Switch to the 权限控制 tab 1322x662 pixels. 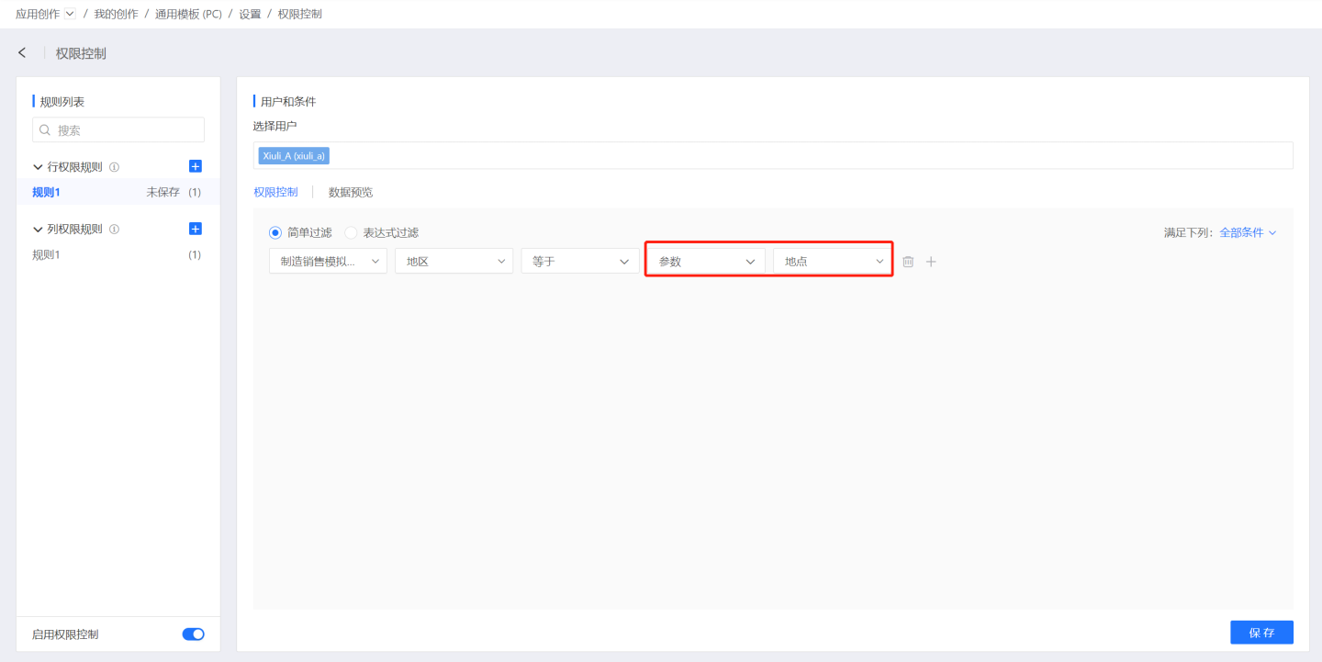(275, 193)
